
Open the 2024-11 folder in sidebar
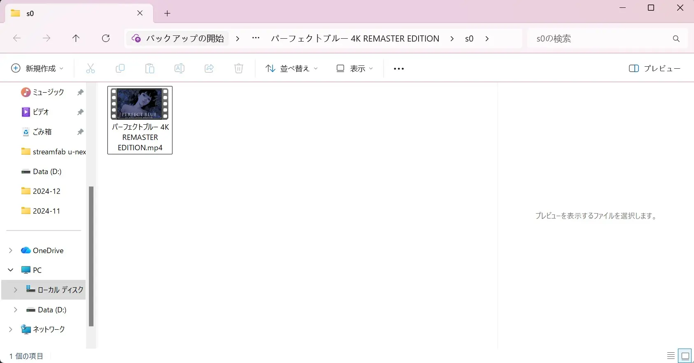coord(41,211)
